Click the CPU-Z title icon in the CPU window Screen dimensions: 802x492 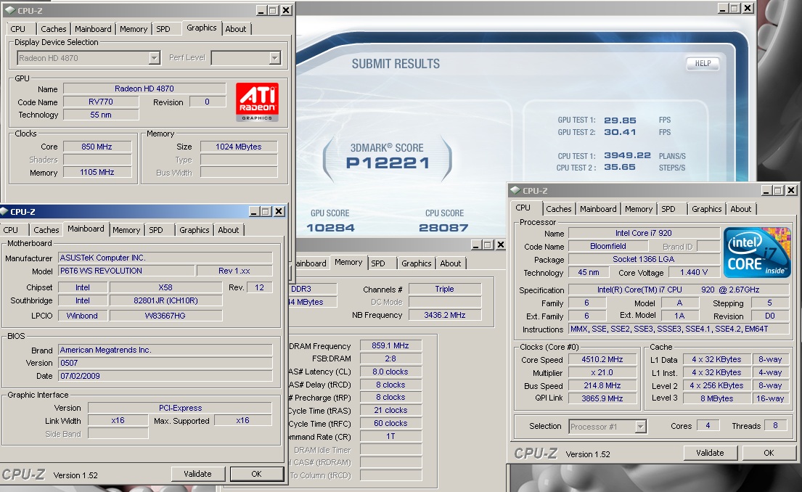515,190
